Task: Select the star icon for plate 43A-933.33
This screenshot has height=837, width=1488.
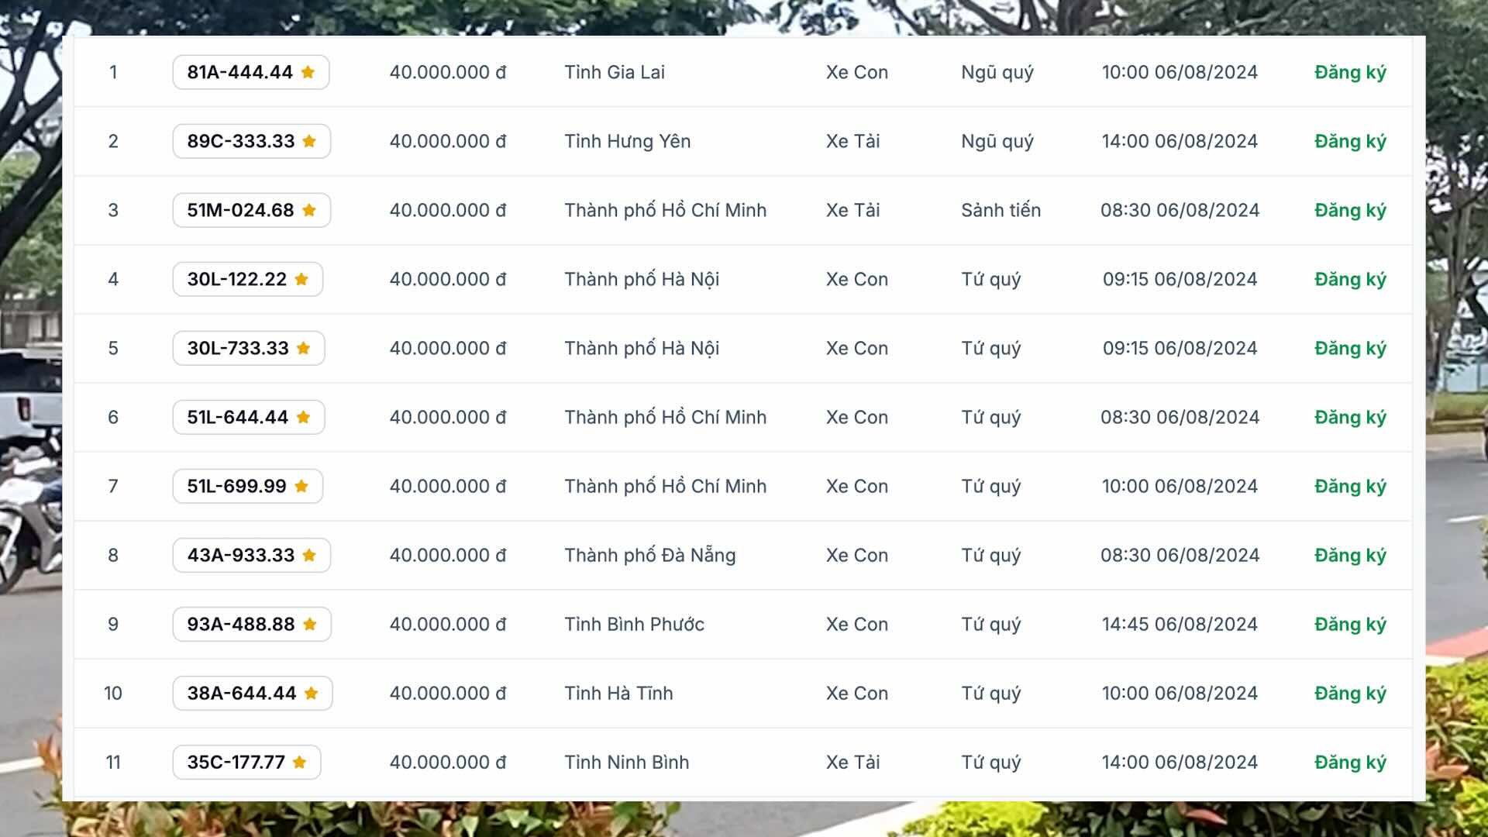Action: (x=309, y=555)
